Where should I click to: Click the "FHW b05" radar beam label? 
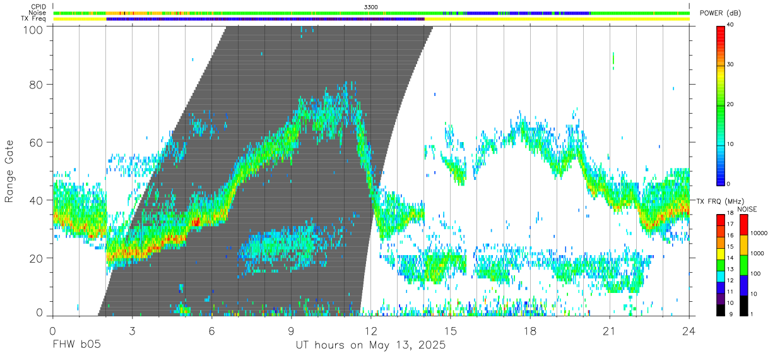pyautogui.click(x=76, y=345)
